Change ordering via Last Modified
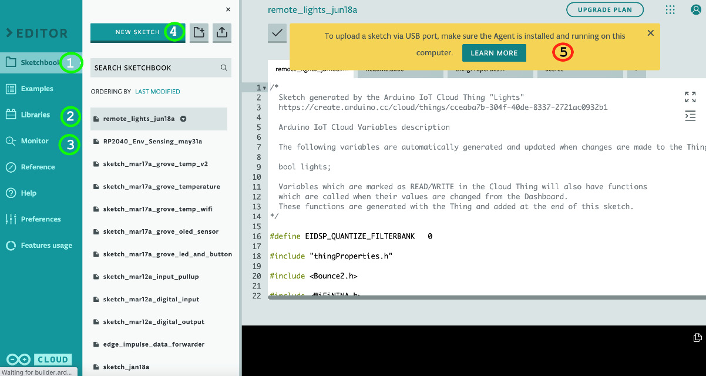Viewport: 706px width, 376px height. [157, 92]
